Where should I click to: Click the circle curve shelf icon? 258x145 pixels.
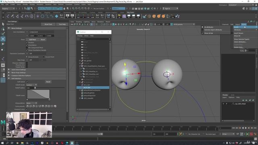pos(42,16)
